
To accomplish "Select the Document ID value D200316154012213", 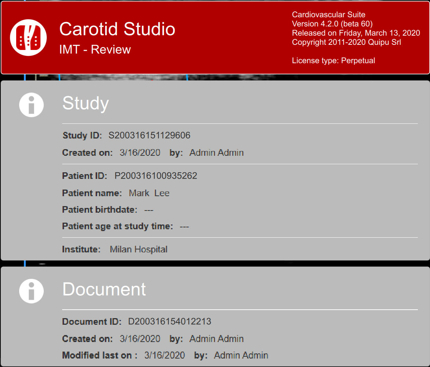I will click(170, 322).
